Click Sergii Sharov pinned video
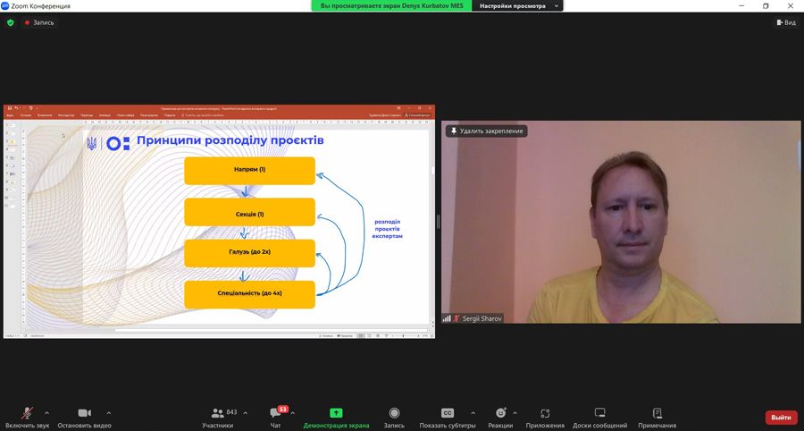 (x=621, y=222)
